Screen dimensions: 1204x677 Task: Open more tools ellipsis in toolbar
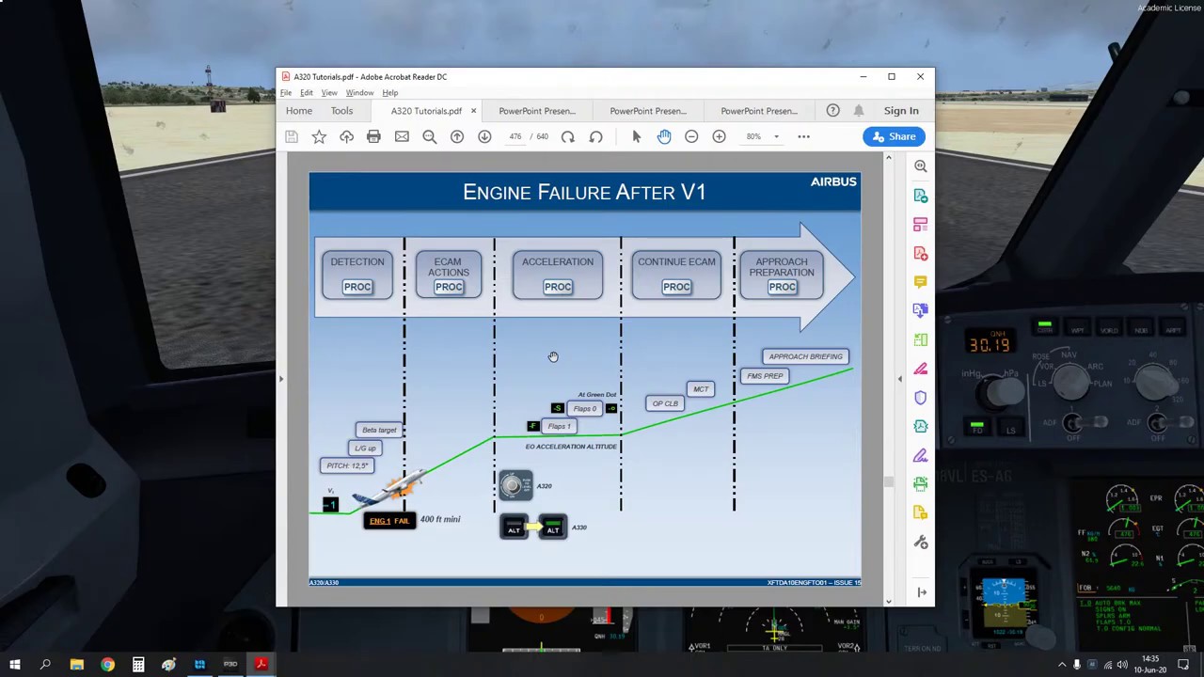[803, 136]
